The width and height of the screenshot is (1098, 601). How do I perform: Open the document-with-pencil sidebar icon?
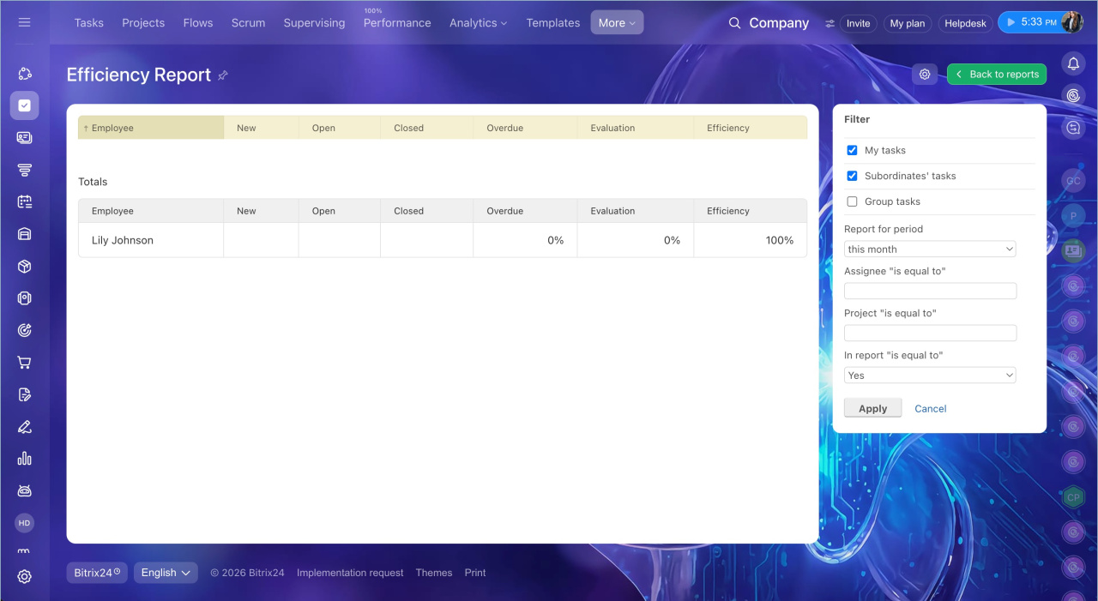click(24, 394)
